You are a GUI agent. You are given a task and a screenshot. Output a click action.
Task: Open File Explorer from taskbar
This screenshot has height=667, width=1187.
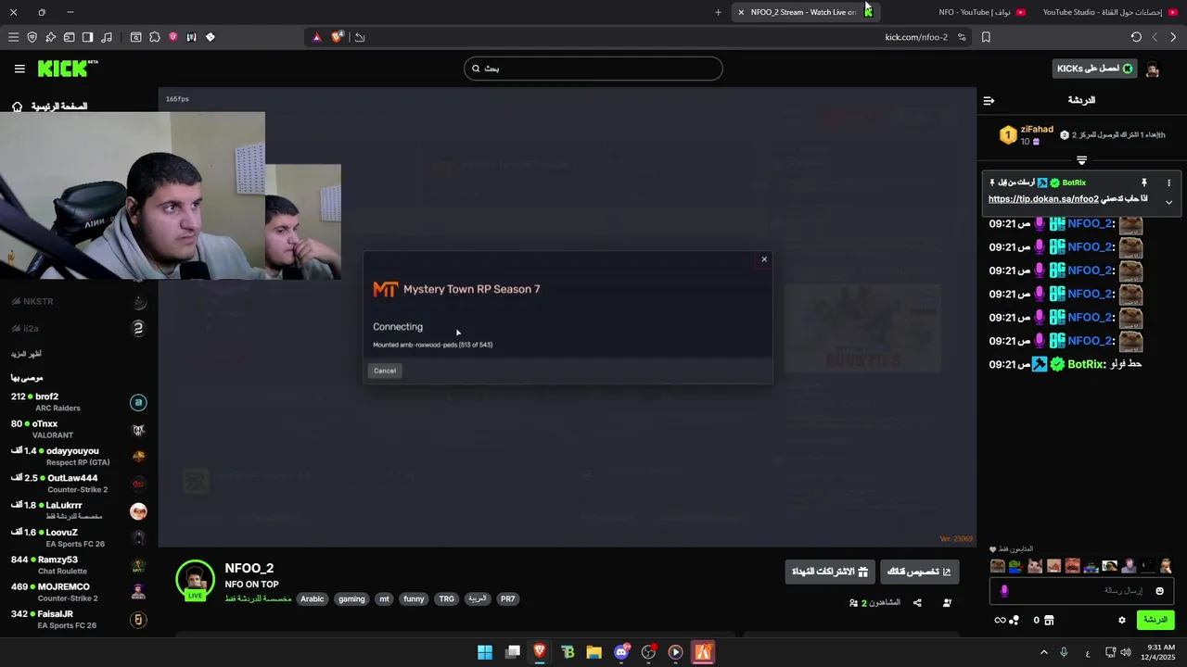594,652
